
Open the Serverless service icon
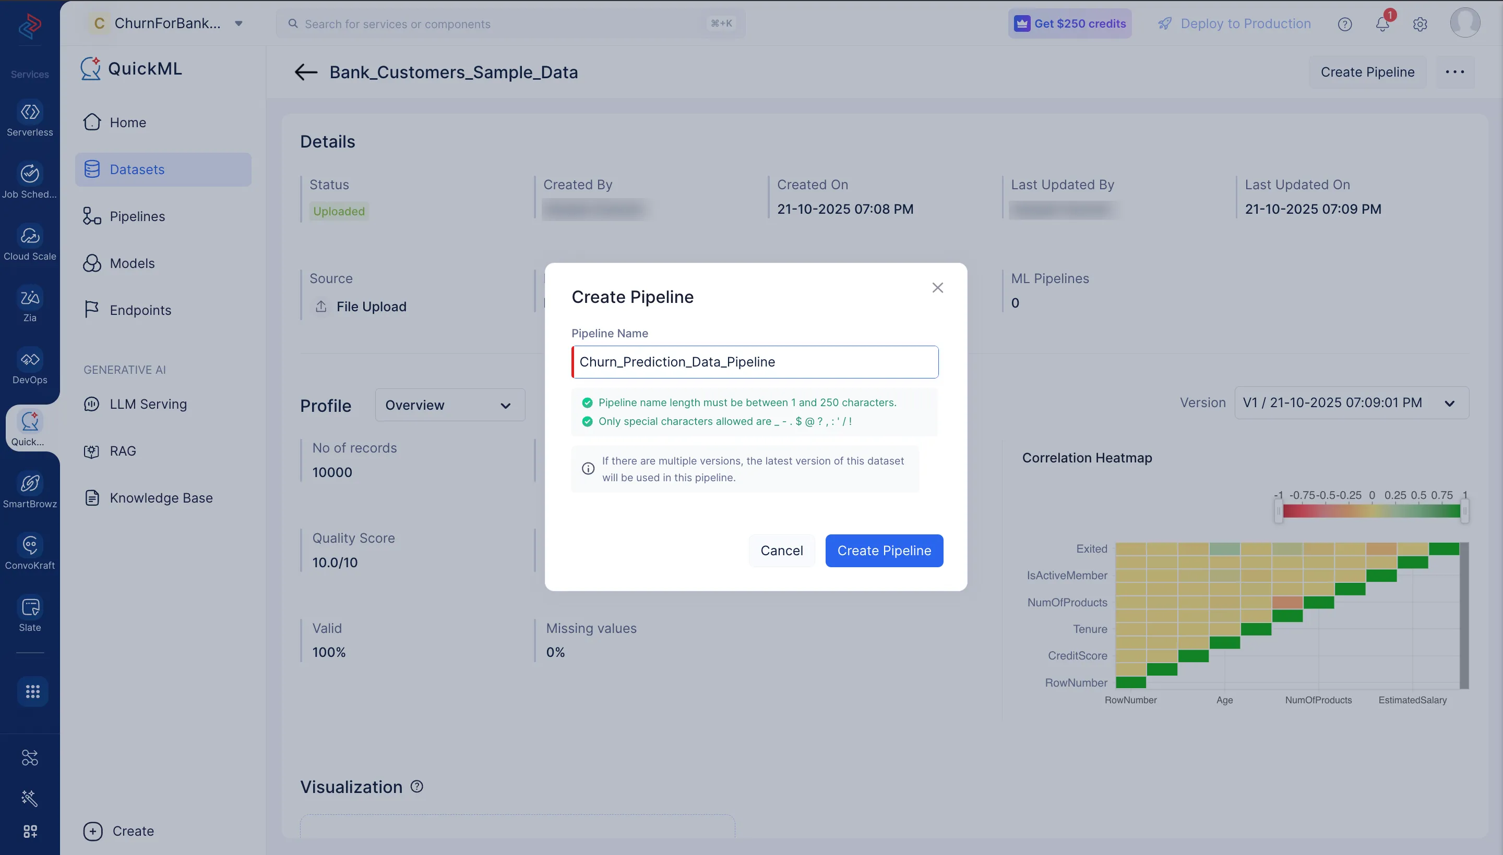[29, 112]
